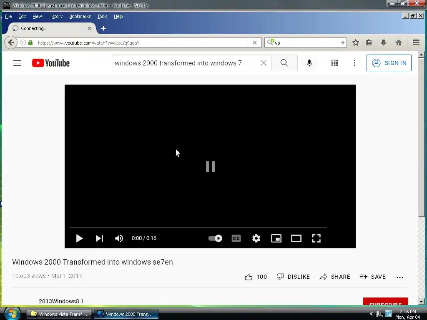Screen dimensions: 427x320
Task: Play the video
Action: pyautogui.click(x=79, y=238)
